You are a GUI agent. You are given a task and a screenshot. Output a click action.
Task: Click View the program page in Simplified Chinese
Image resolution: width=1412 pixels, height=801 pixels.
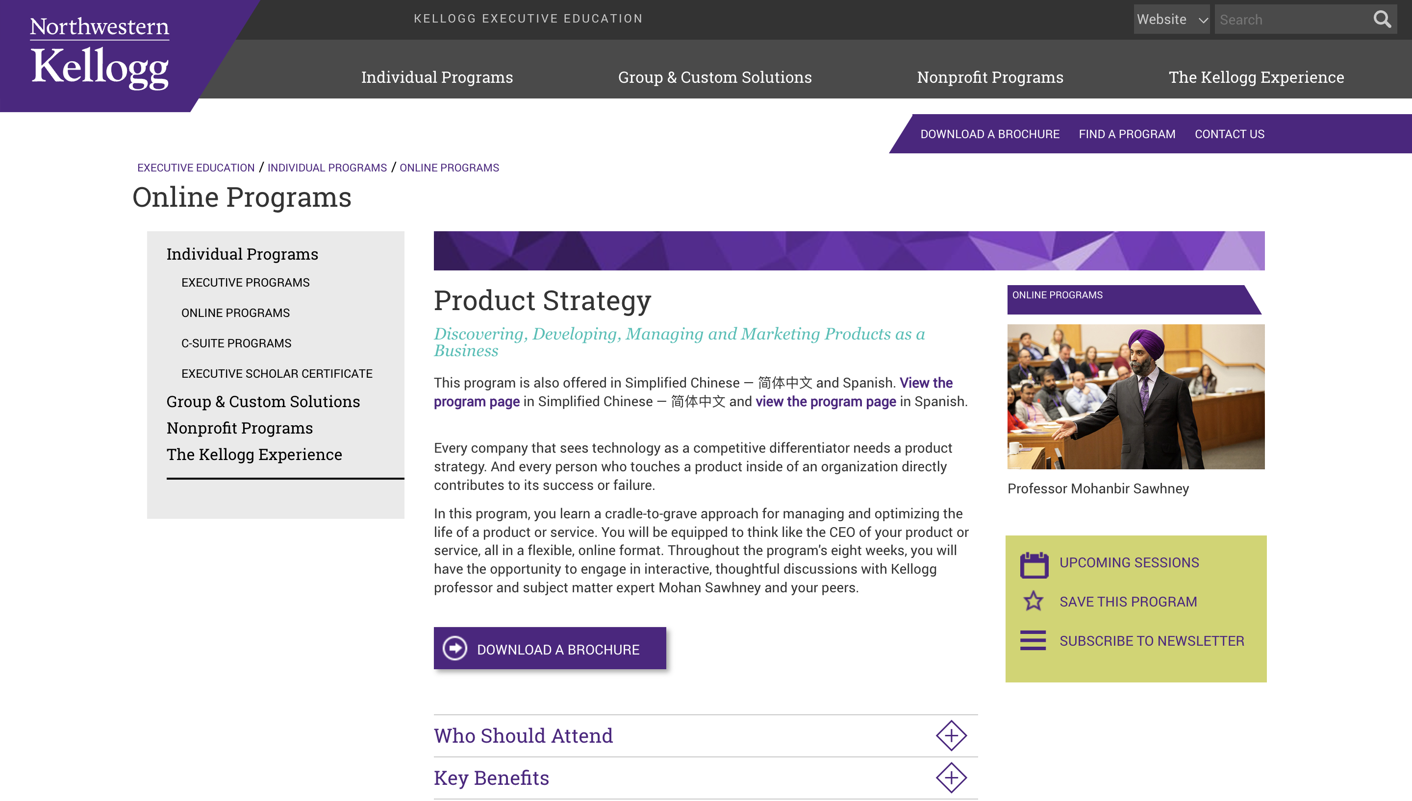click(692, 392)
